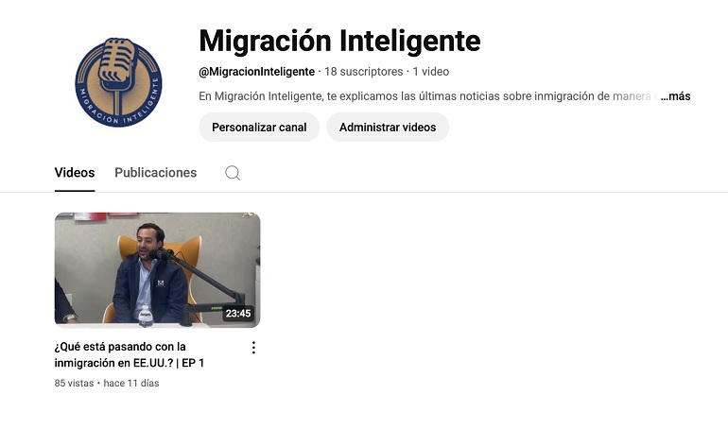Image resolution: width=728 pixels, height=446 pixels.
Task: Switch to the Videos tab
Action: tap(75, 173)
